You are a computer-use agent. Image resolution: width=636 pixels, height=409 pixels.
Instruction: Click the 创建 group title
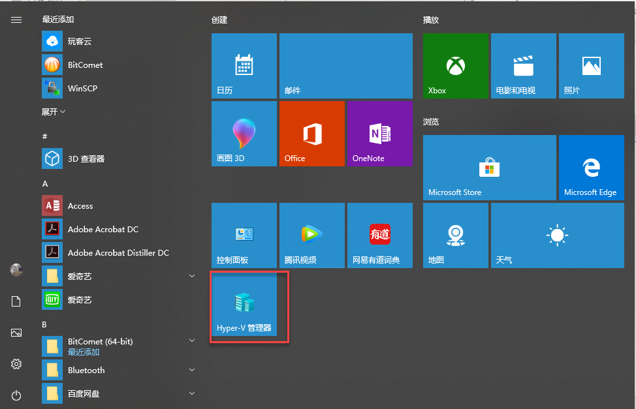click(219, 20)
